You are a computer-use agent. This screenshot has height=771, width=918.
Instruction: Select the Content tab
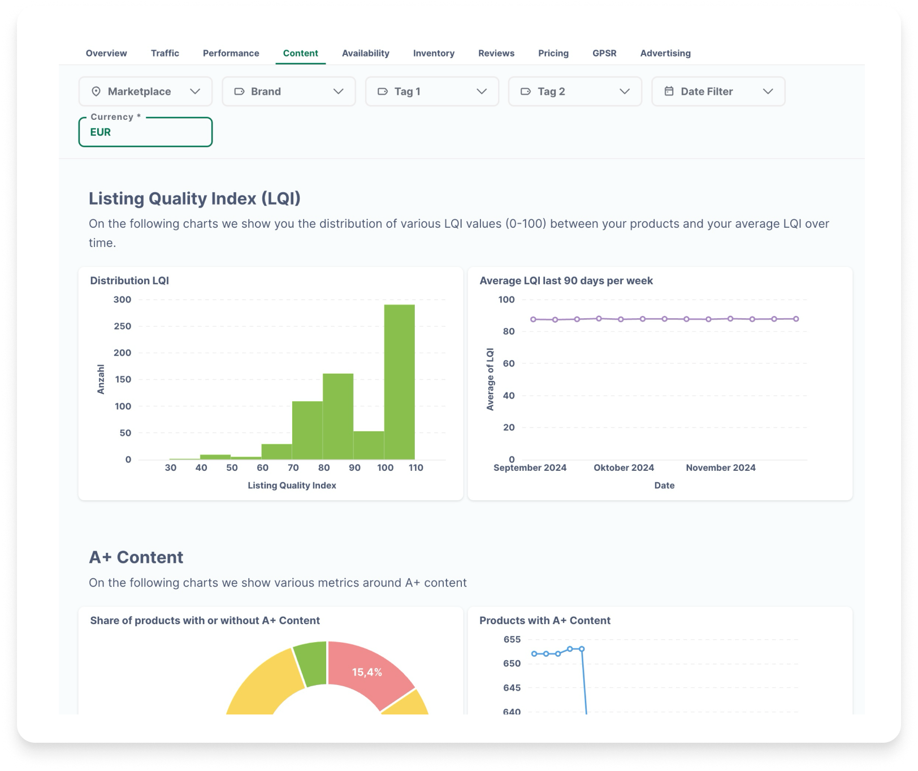[301, 53]
